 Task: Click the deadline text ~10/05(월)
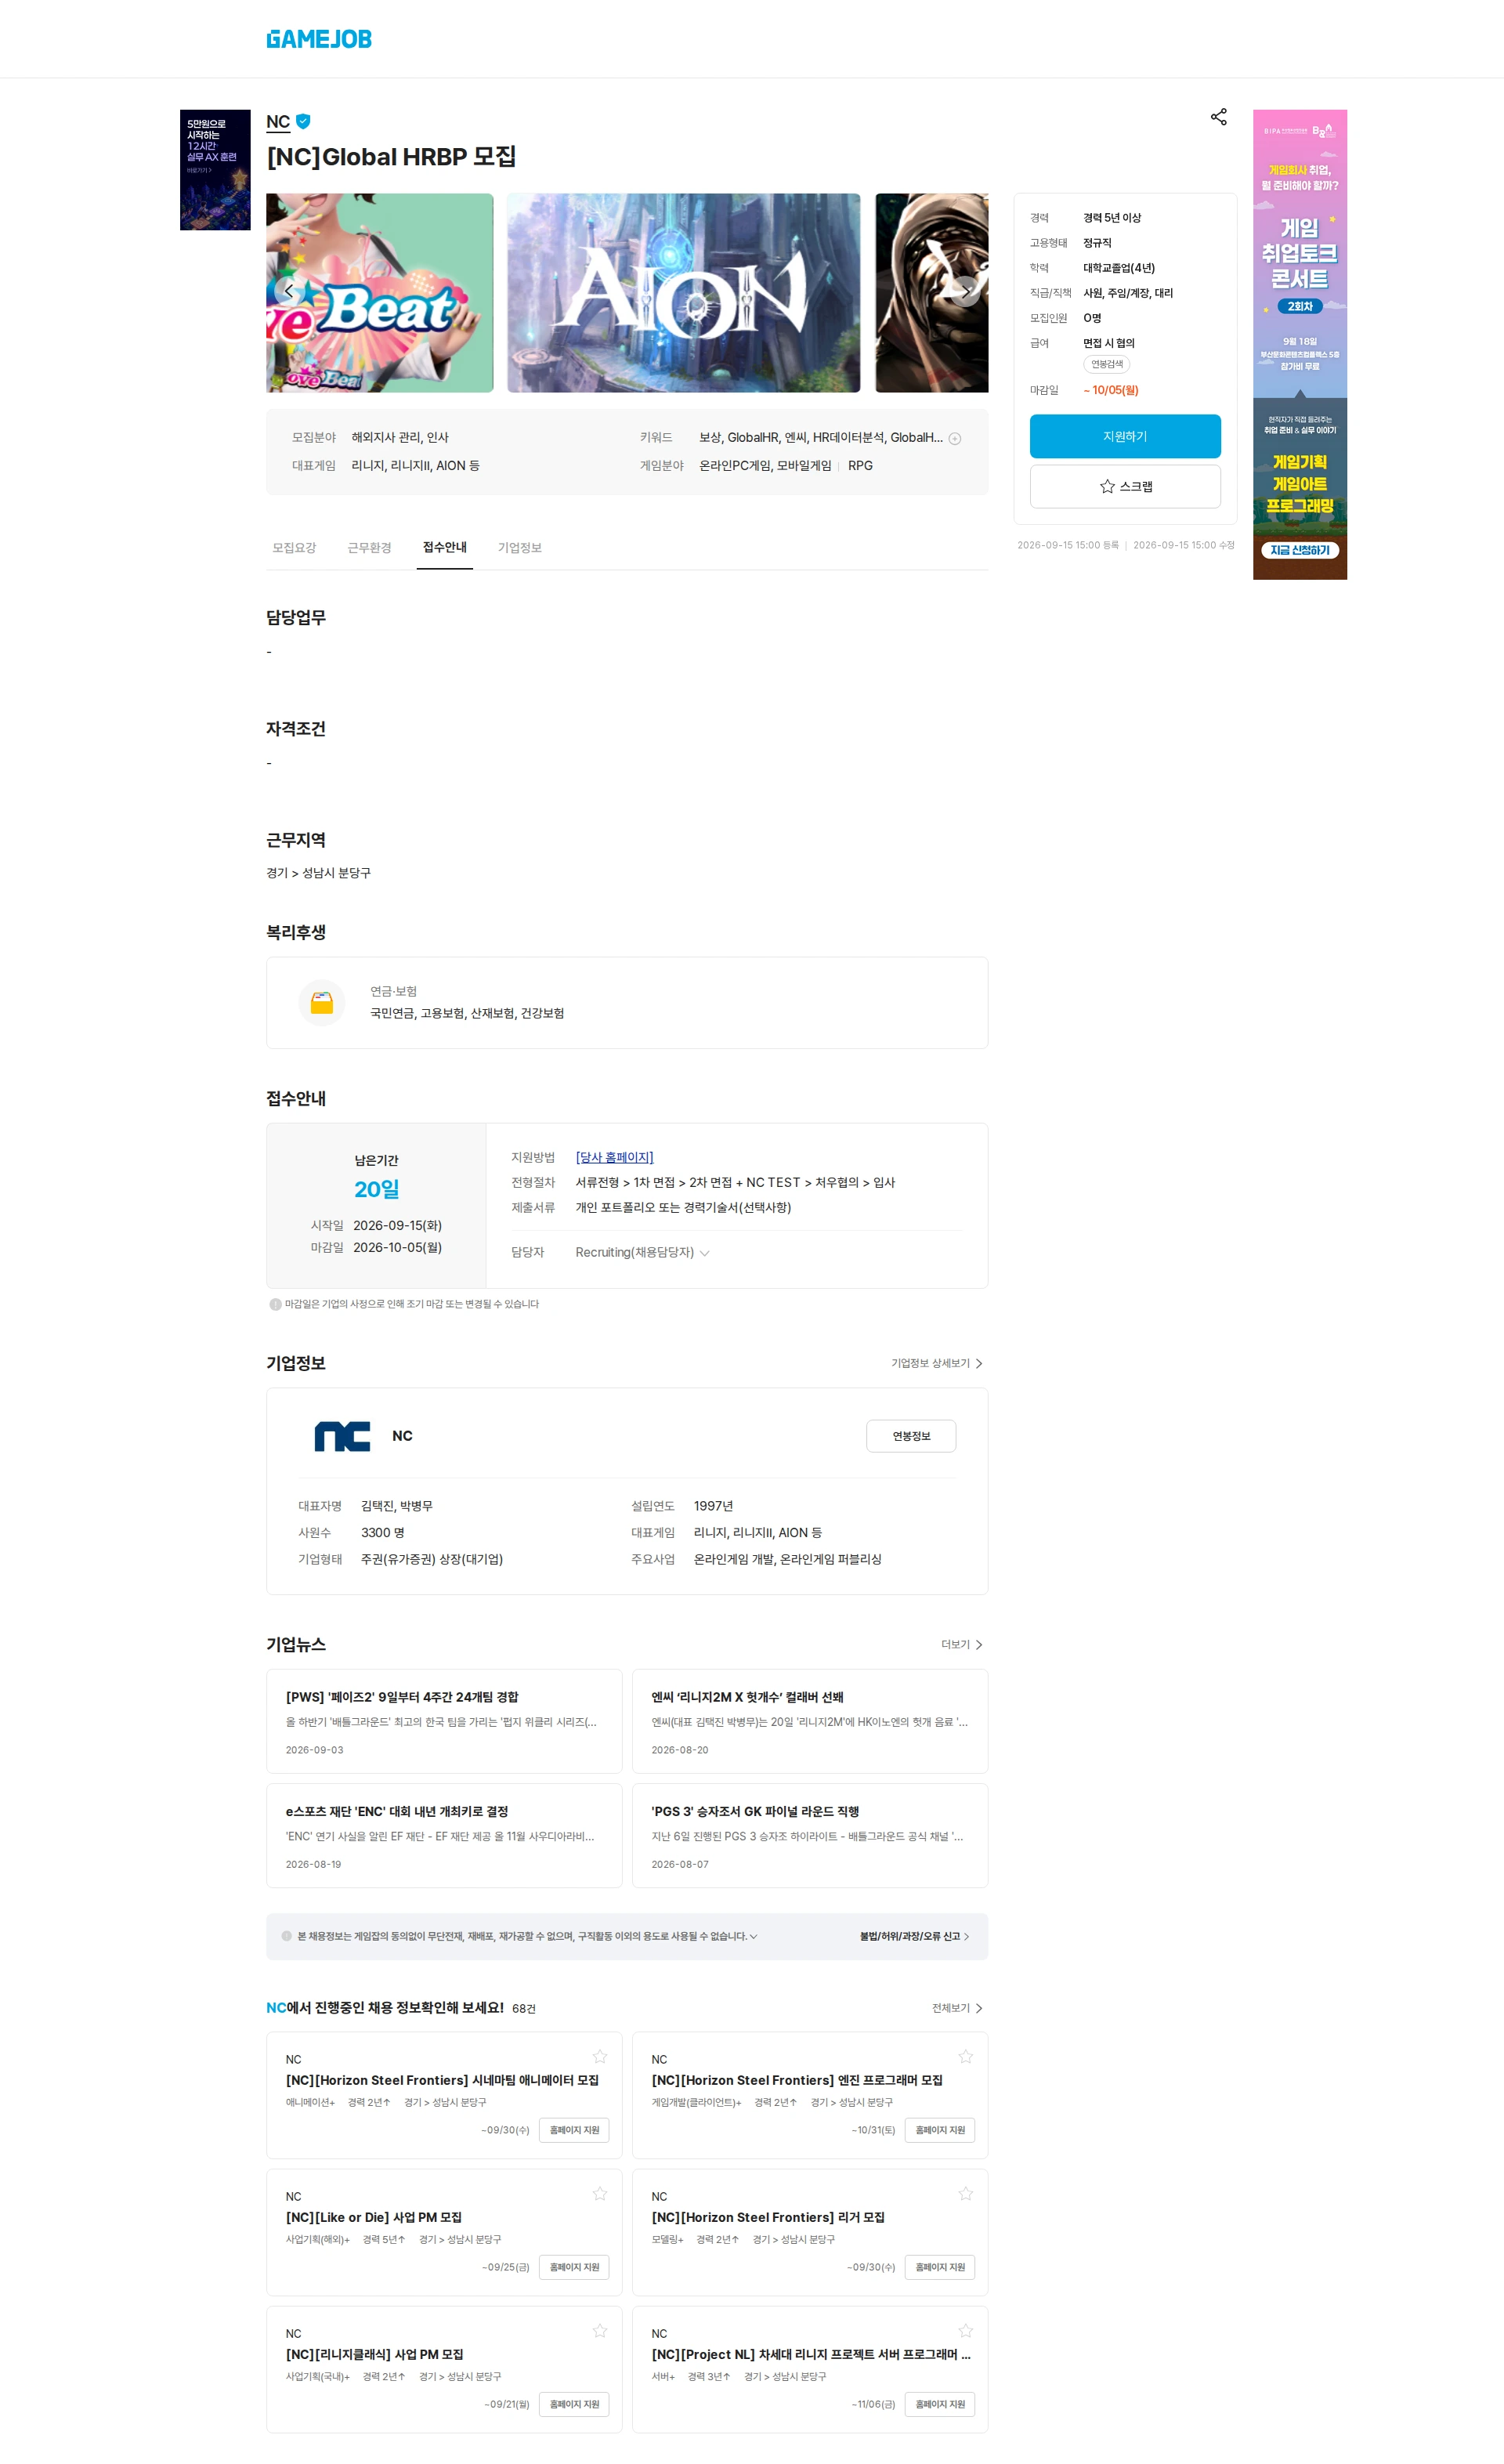1111,390
